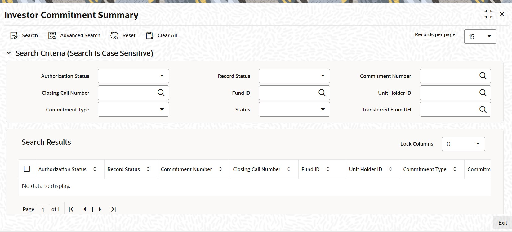Open the Lock Columns dropdown
The height and width of the screenshot is (232, 512).
click(463, 144)
